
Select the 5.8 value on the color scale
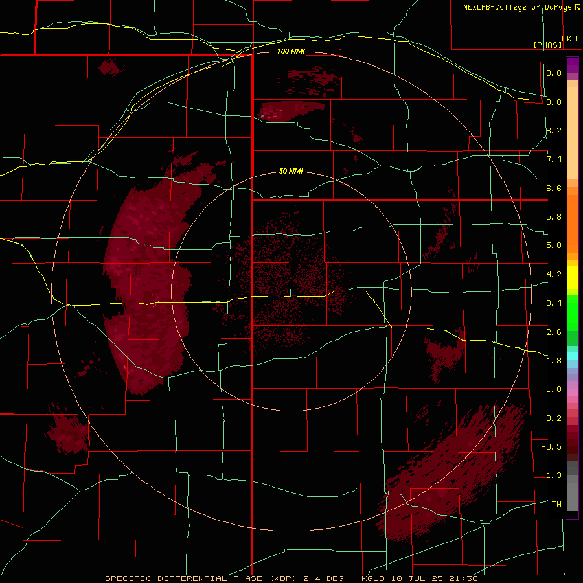(x=554, y=217)
